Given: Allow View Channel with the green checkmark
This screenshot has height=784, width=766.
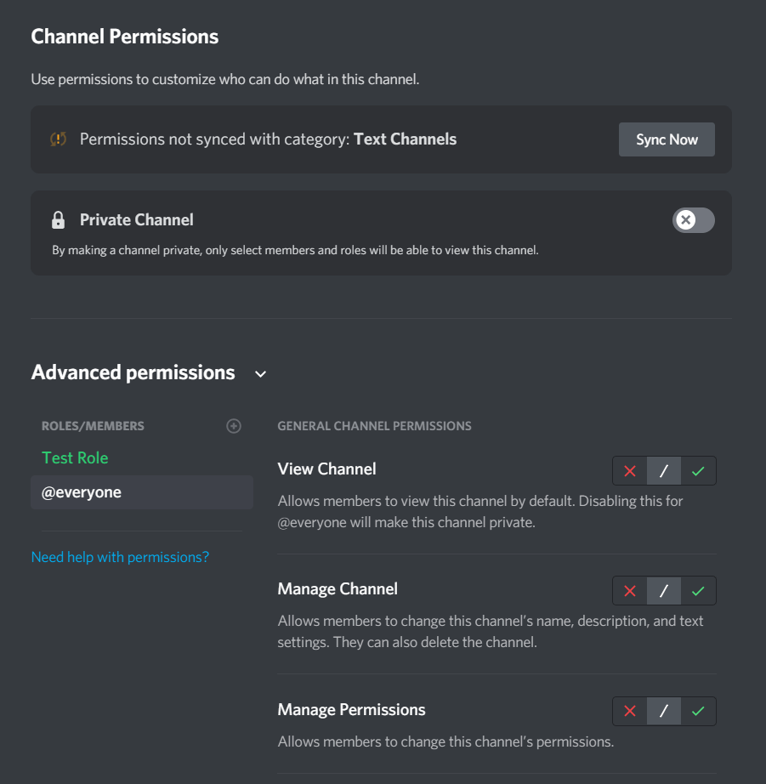Looking at the screenshot, I should coord(698,470).
